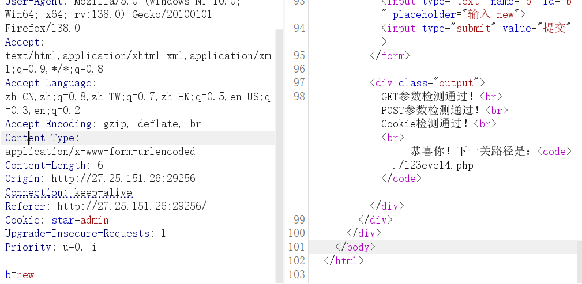Click the application/x-www-form-urlencoded value

[100, 152]
